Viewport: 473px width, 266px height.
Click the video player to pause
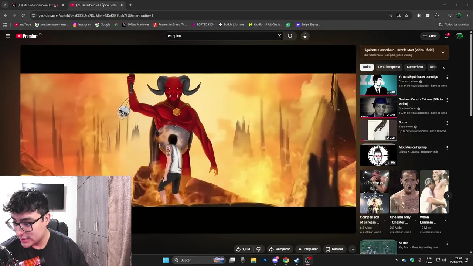[188, 139]
